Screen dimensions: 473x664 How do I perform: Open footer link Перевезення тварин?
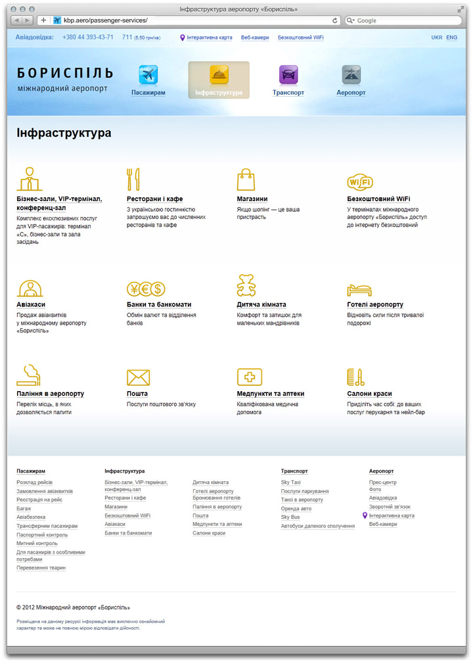click(41, 568)
